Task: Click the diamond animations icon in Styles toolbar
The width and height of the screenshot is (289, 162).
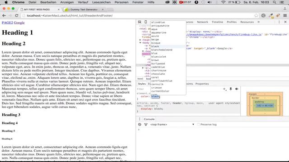Action: pyautogui.click(x=237, y=89)
